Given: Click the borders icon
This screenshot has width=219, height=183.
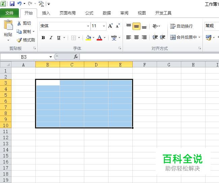Looking at the screenshot, I should (73, 38).
